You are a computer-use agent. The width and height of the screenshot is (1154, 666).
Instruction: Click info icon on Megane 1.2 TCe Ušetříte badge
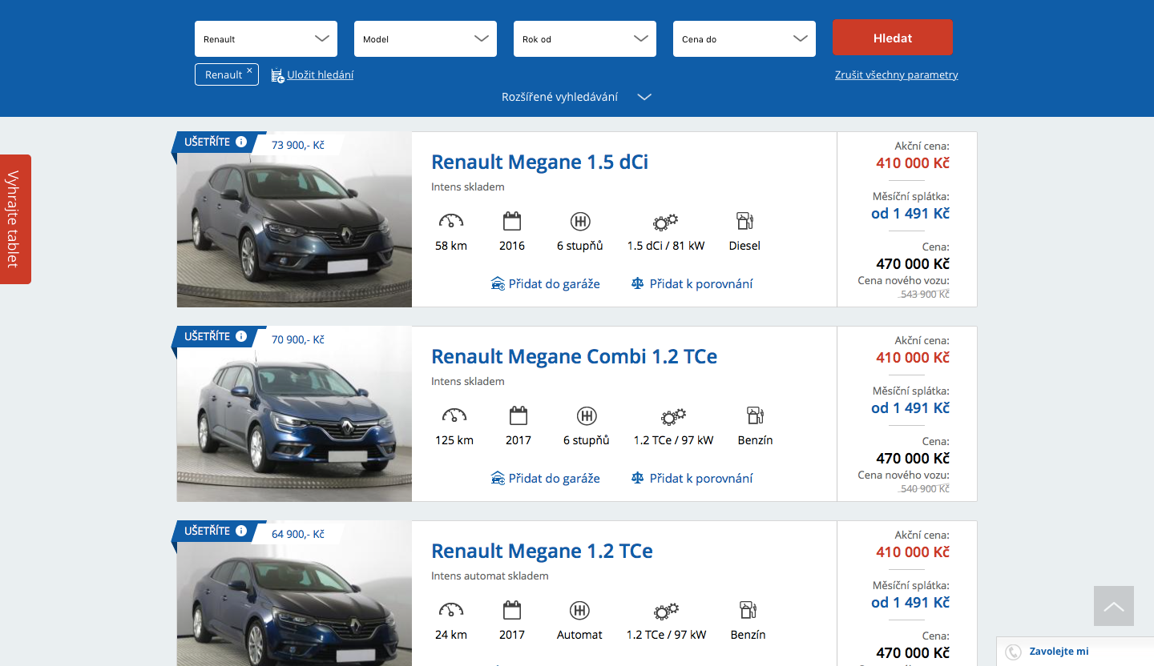click(x=241, y=531)
